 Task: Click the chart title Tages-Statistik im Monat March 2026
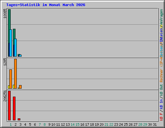[46, 5]
